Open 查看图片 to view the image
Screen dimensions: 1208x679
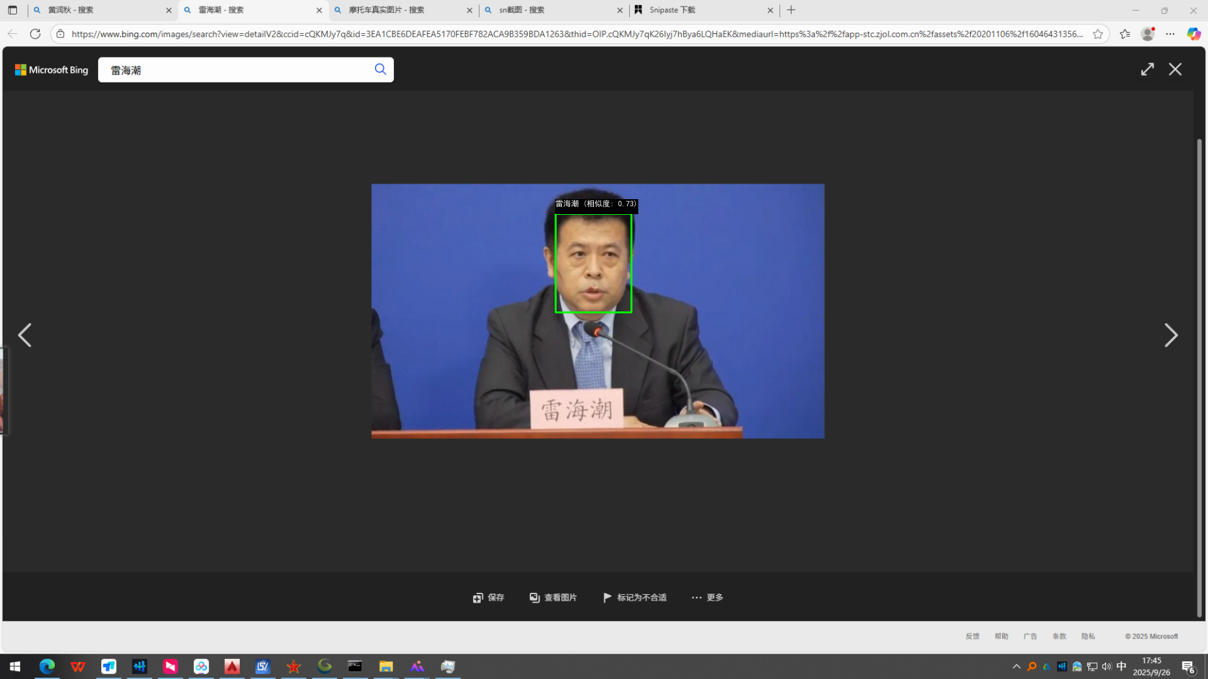[x=553, y=597]
